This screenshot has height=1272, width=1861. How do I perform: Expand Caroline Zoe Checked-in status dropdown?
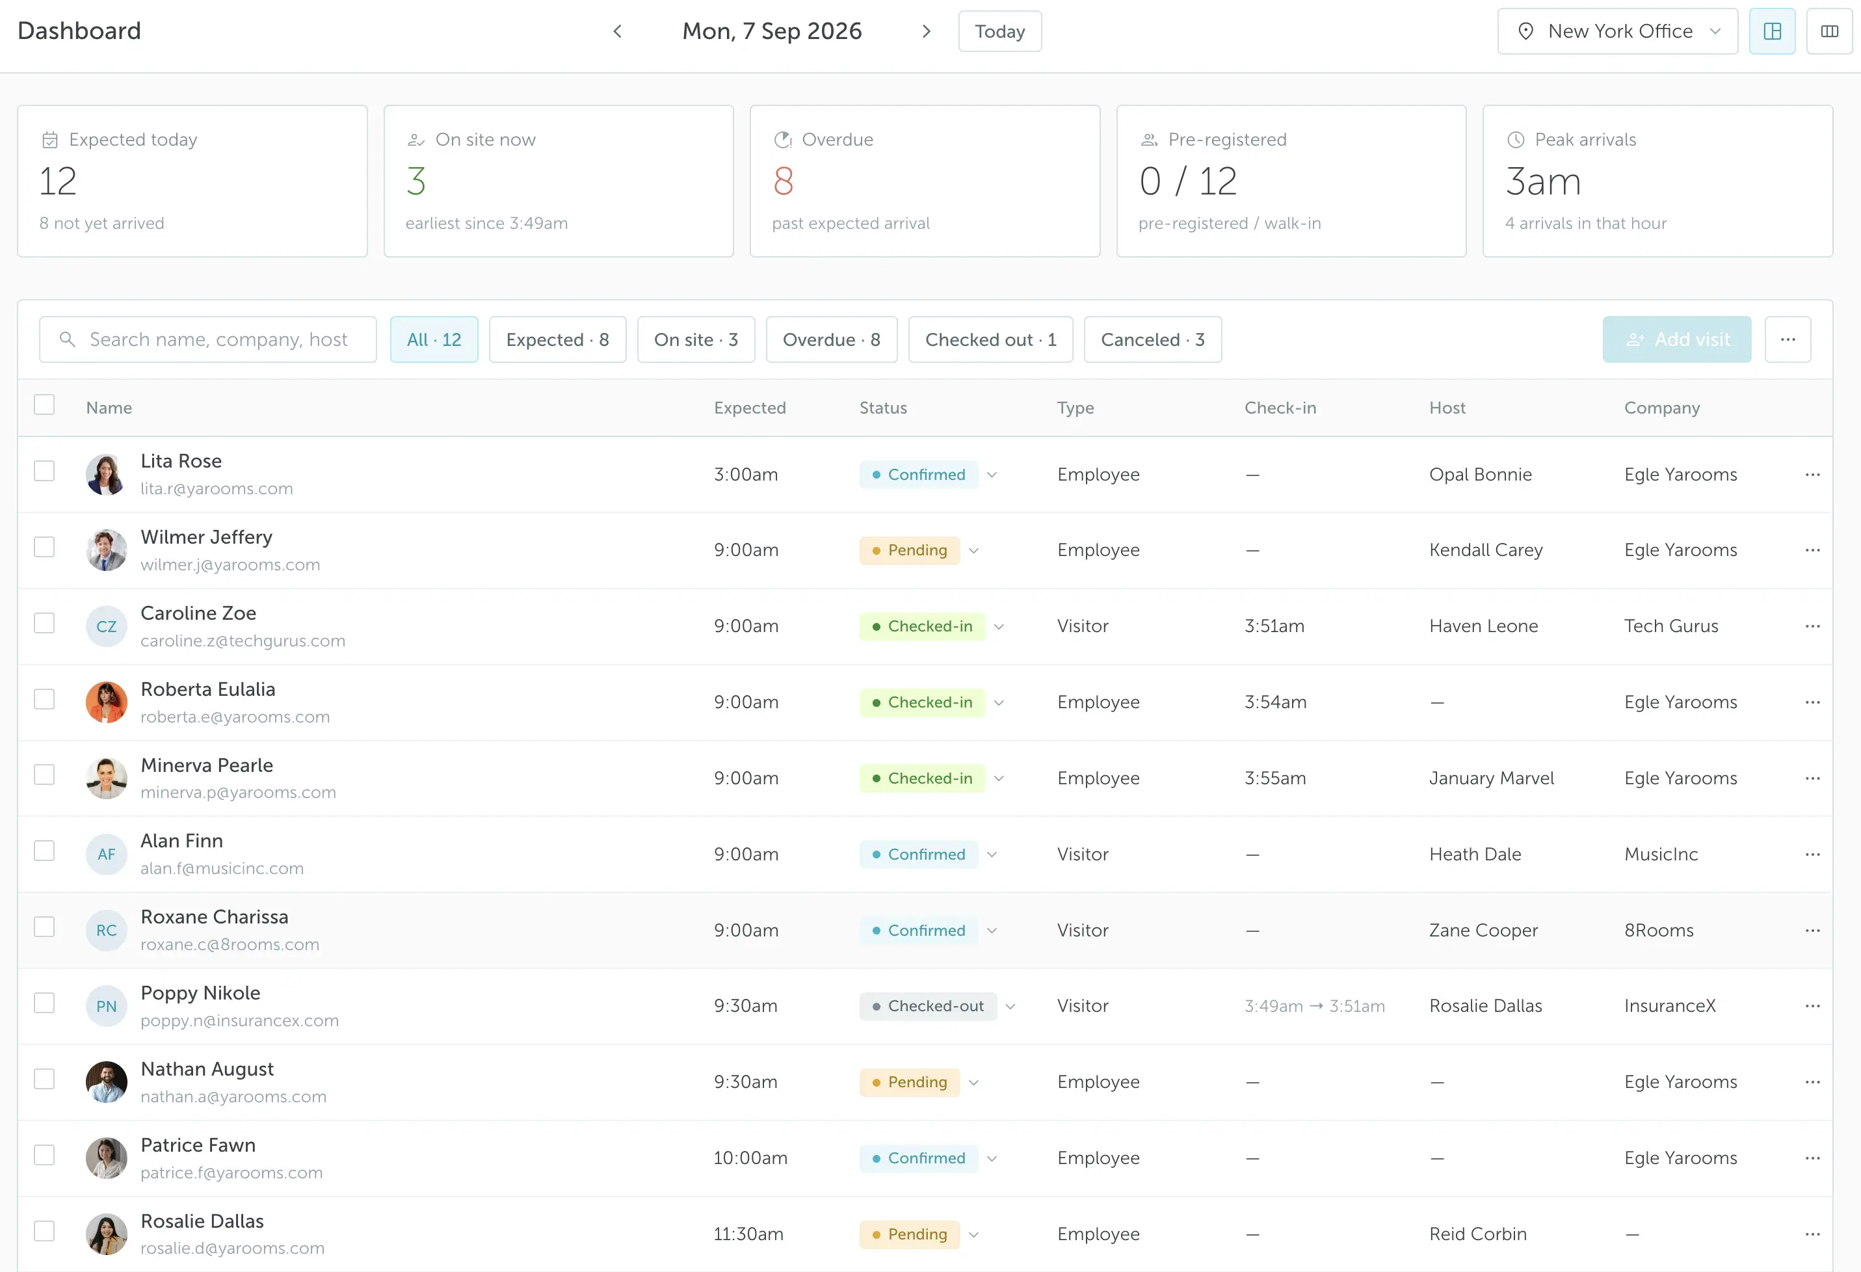(x=999, y=627)
